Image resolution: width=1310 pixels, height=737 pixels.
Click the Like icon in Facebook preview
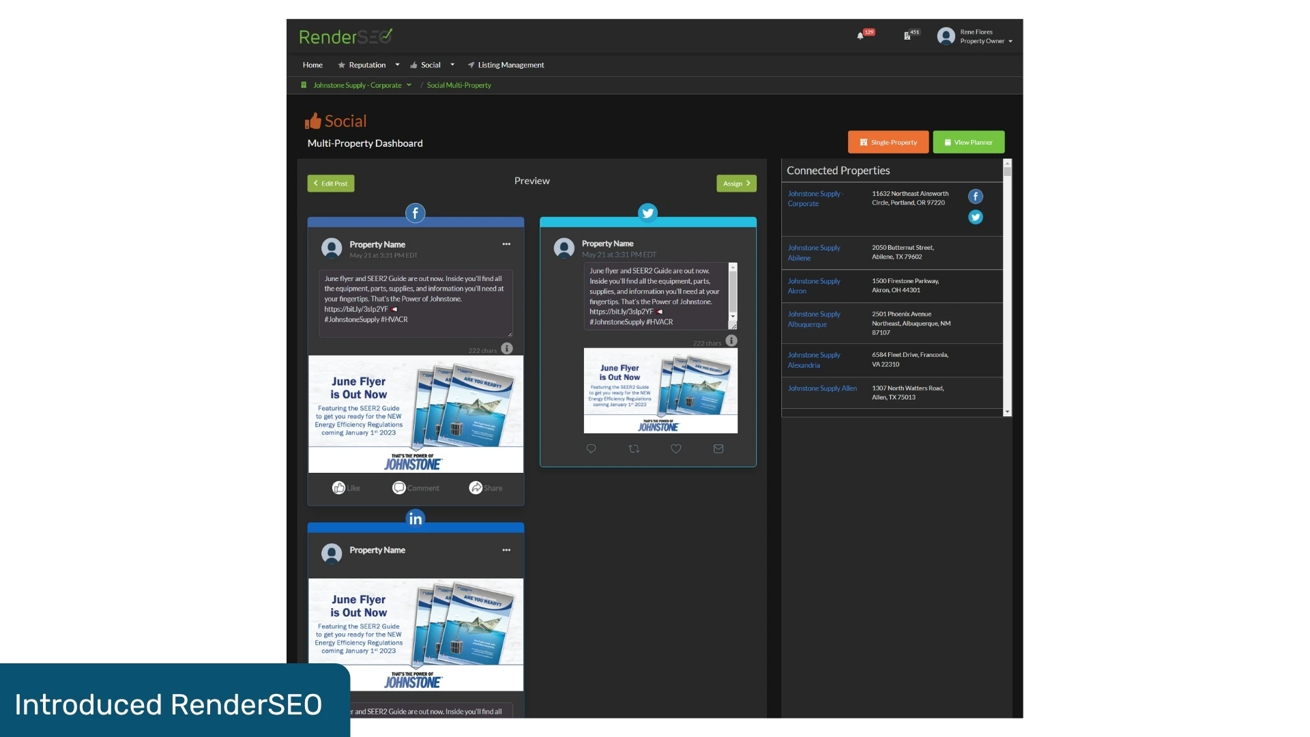(338, 488)
